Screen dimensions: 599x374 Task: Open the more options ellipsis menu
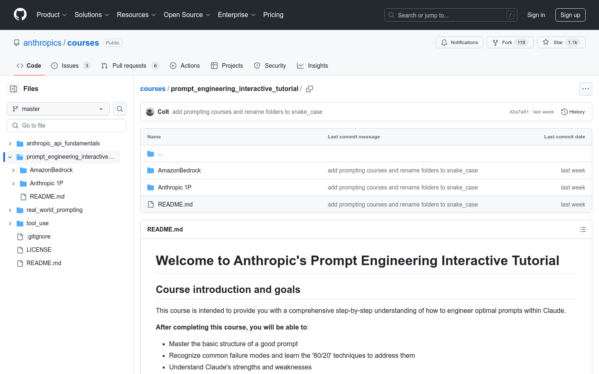pos(586,89)
